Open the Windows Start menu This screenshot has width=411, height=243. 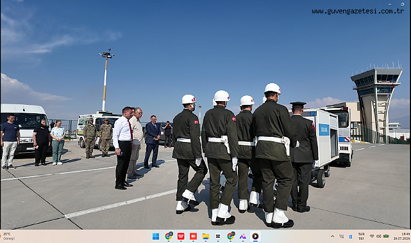[x=156, y=237]
